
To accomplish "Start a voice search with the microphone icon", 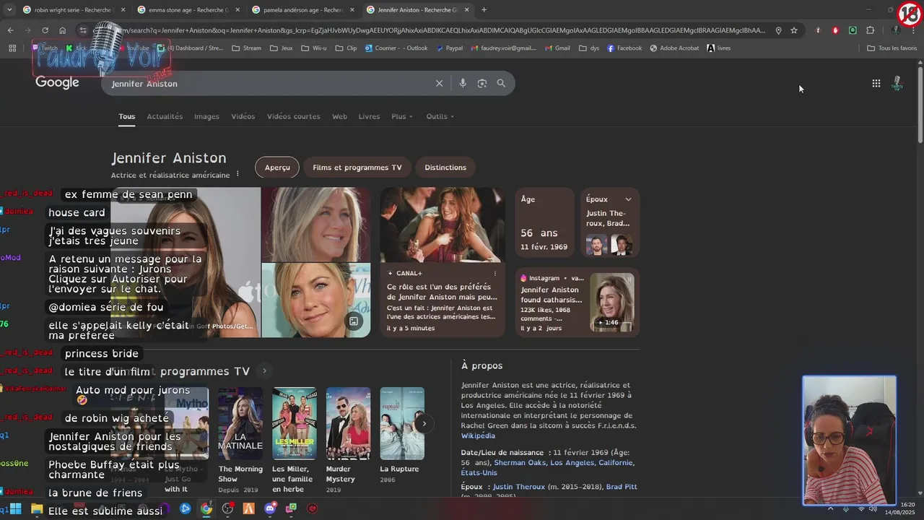I will pos(463,83).
